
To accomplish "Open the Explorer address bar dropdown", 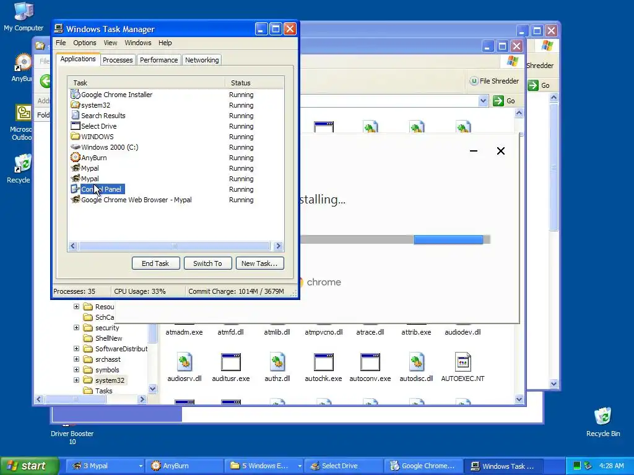I will click(483, 101).
